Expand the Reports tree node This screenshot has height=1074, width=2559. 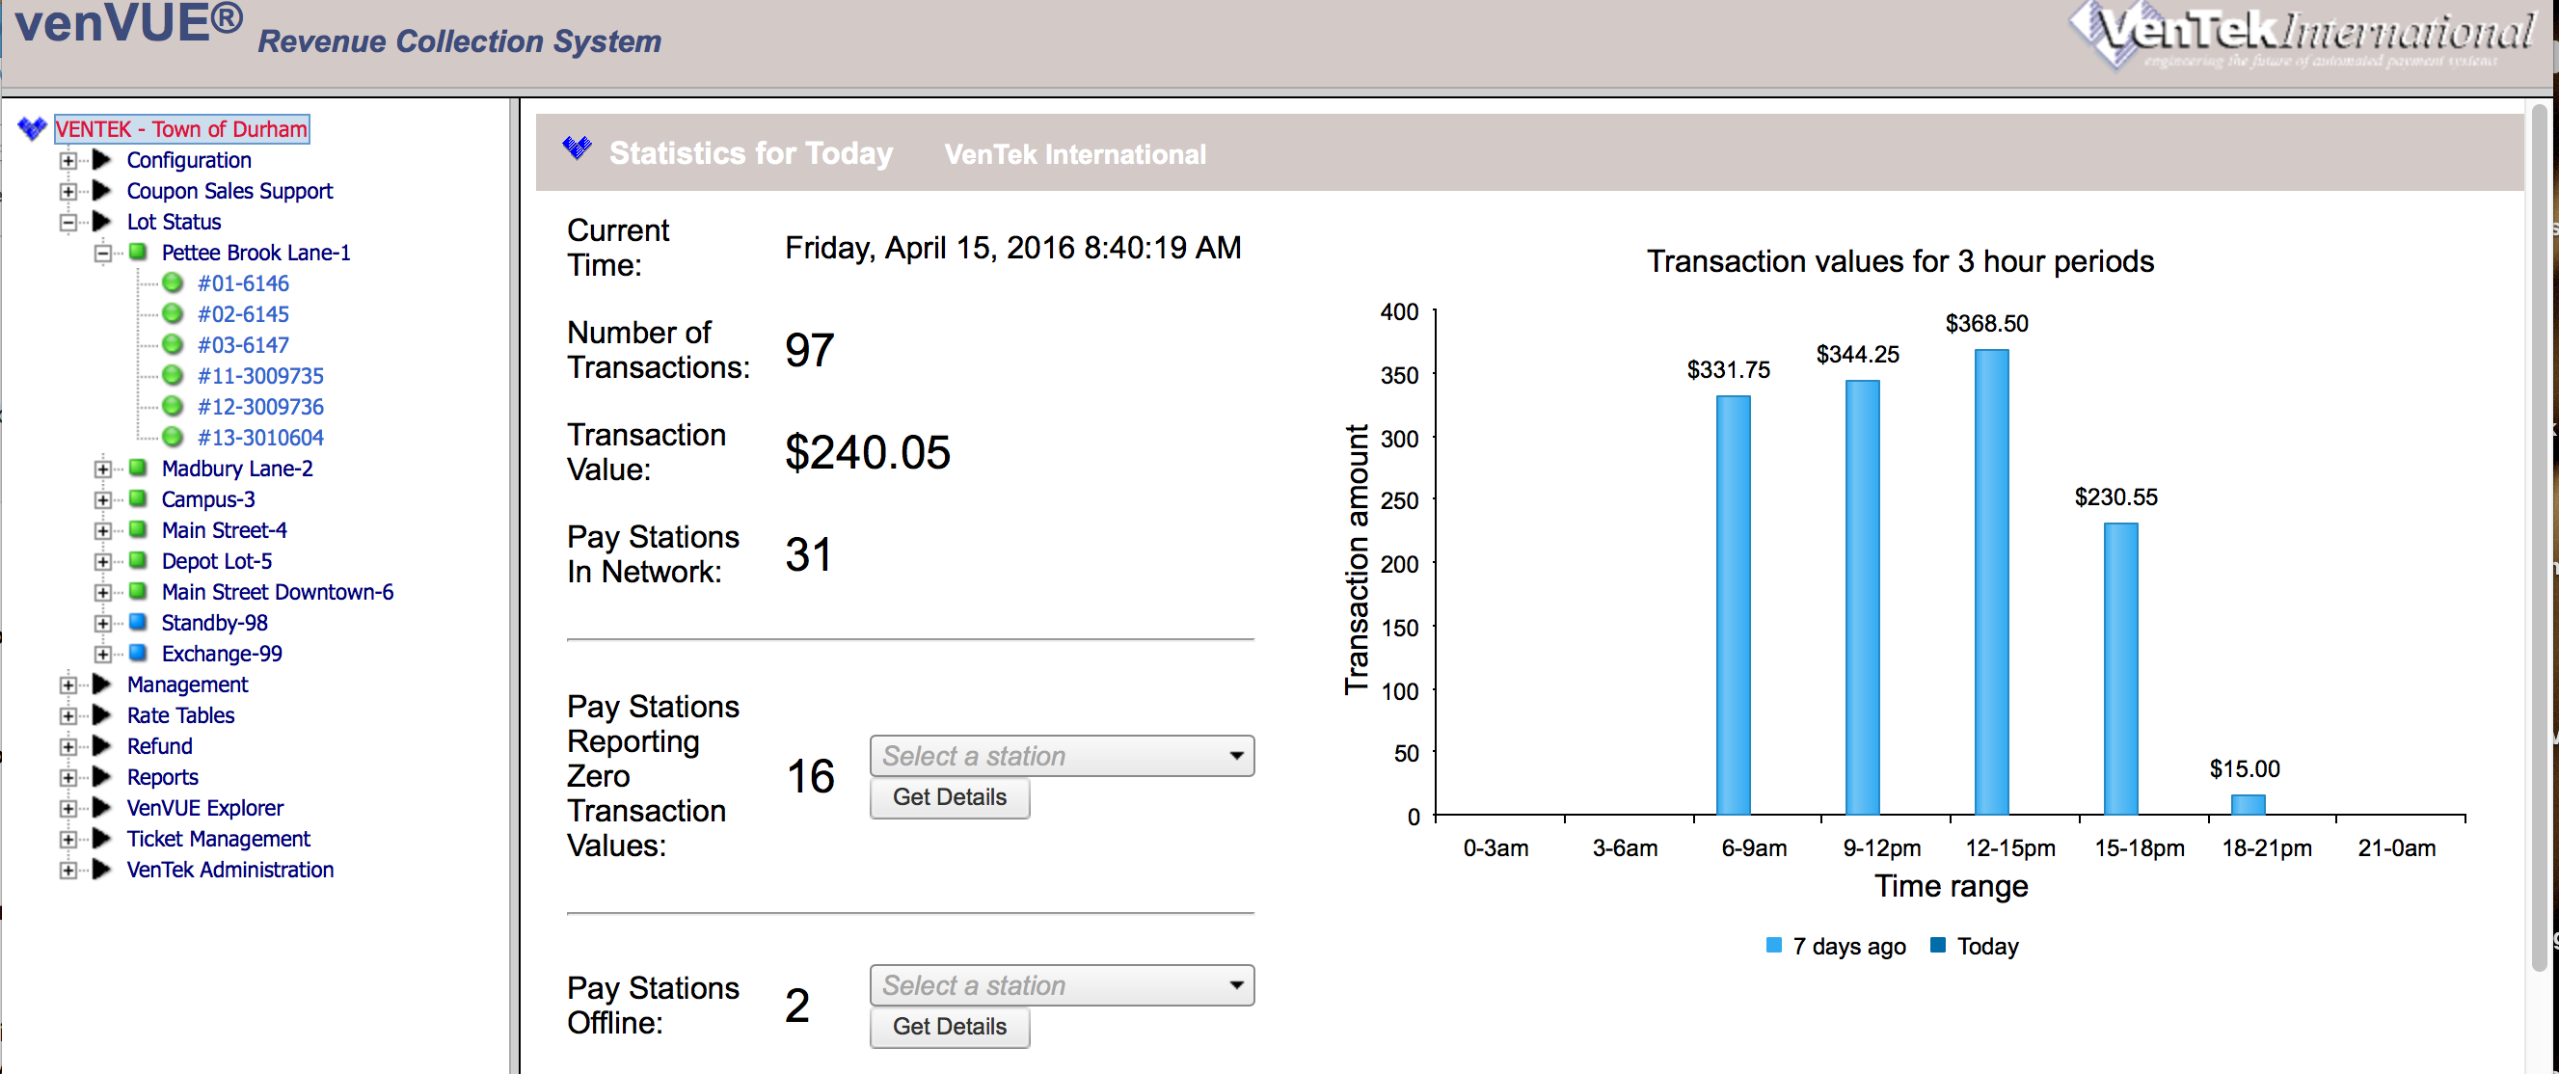pyautogui.click(x=67, y=777)
